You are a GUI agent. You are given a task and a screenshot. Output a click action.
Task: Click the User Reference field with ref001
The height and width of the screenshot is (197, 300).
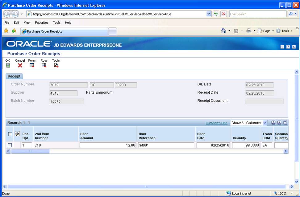point(166,145)
